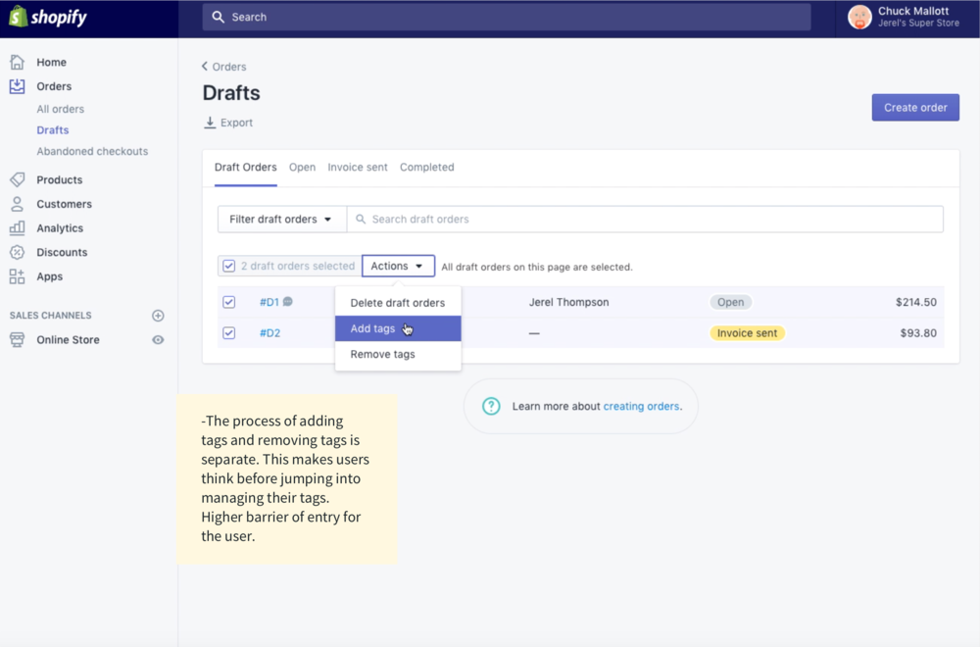Click the Discounts badge icon
The width and height of the screenshot is (980, 647).
(x=18, y=252)
